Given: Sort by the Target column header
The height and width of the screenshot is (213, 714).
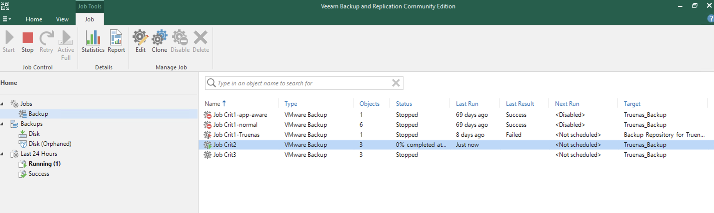Looking at the screenshot, I should click(632, 103).
